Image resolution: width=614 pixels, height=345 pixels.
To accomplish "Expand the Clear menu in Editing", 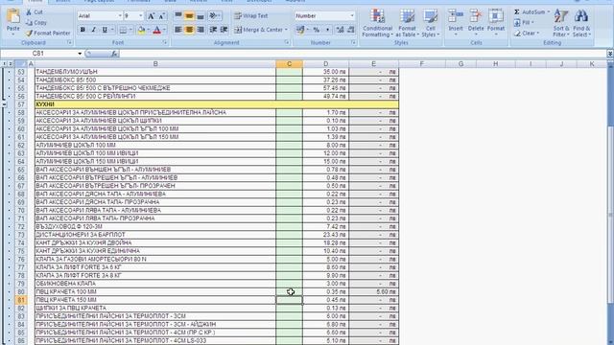I will pos(526,34).
